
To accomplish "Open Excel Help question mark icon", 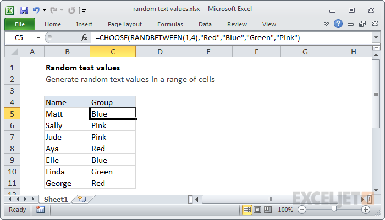I will [339, 24].
